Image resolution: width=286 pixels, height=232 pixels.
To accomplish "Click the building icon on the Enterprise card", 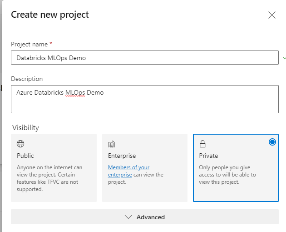I will pyautogui.click(x=111, y=144).
